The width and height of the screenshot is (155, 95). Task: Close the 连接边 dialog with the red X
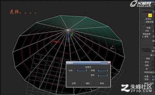point(109,63)
